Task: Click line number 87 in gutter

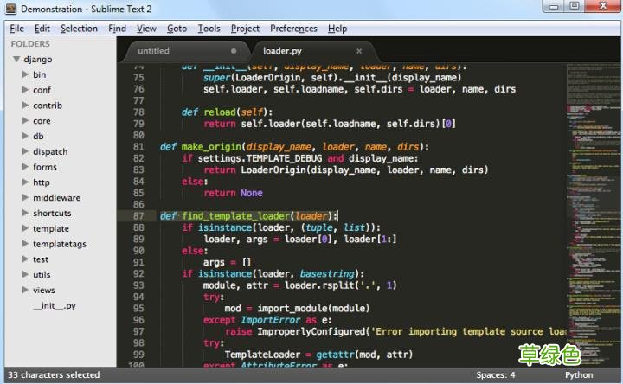Action: point(138,216)
